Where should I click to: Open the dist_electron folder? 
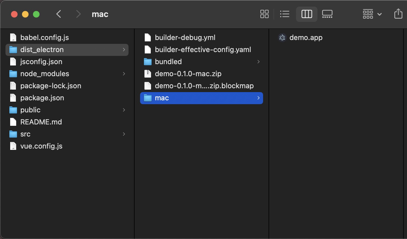tap(42, 50)
